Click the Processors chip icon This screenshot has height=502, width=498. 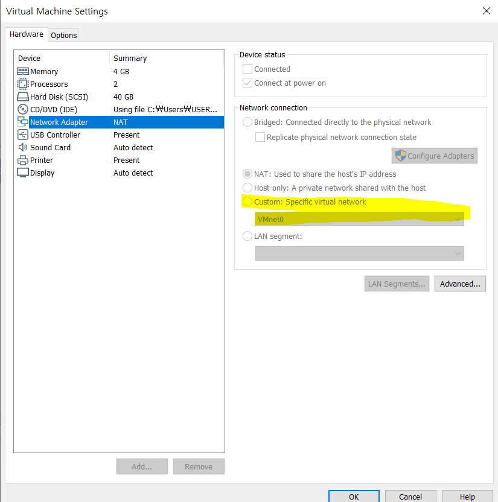click(23, 84)
